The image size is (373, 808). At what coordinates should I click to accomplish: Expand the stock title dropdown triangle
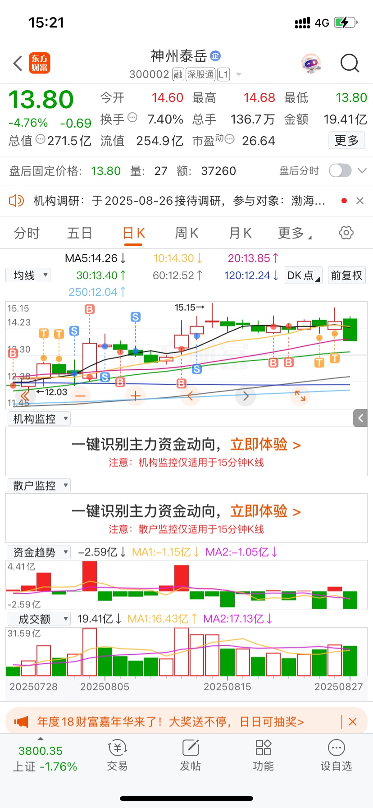tap(239, 74)
